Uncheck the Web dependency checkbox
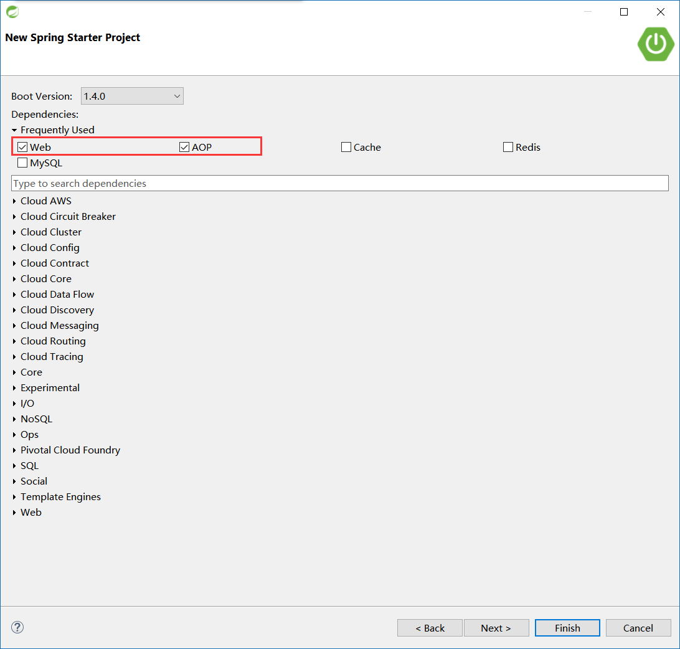The image size is (680, 649). tap(22, 147)
